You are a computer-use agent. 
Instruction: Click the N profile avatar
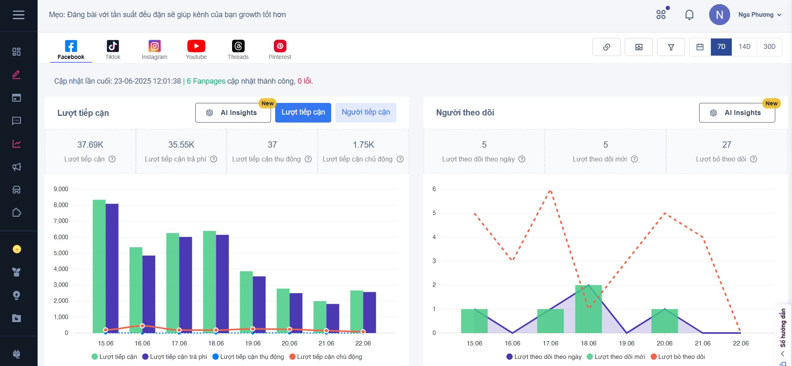pyautogui.click(x=719, y=15)
